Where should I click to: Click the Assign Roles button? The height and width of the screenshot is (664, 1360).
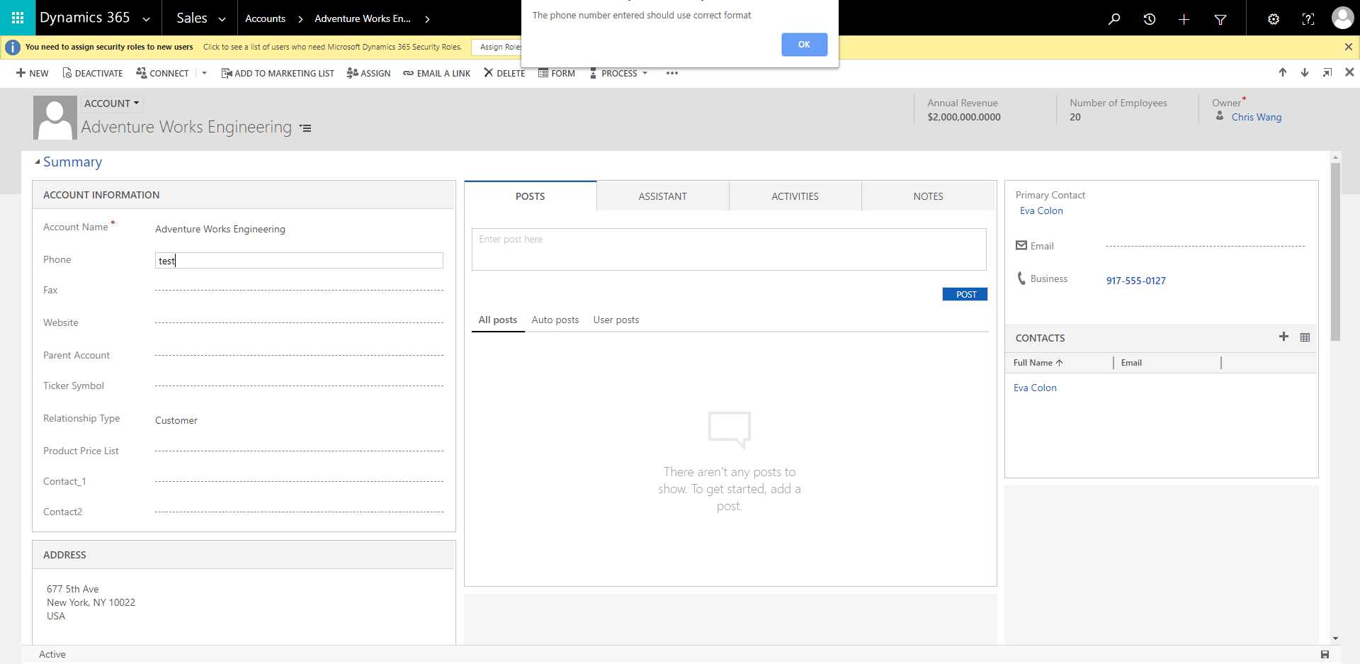click(x=497, y=47)
